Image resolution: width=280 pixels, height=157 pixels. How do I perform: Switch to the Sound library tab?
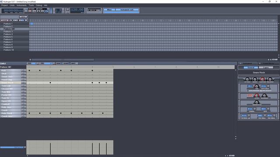click(268, 63)
